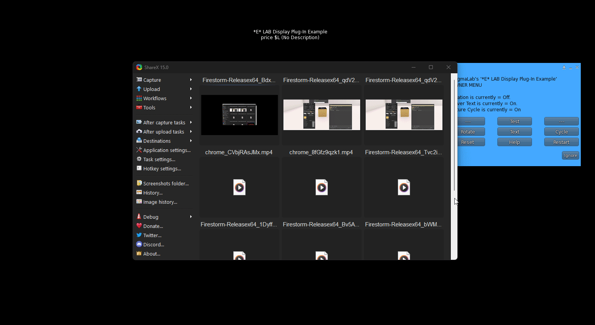Viewport: 595px width, 325px height.
Task: Click the Upload arrow icon
Action: coord(139,89)
